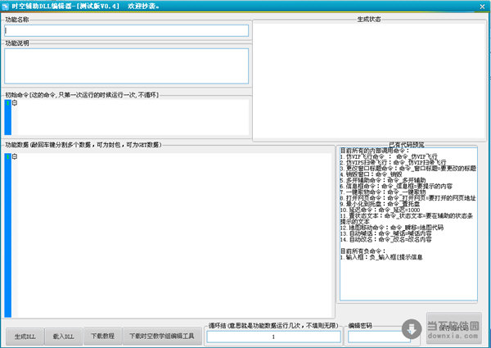Click the app icon in the title bar

[x=6, y=5]
